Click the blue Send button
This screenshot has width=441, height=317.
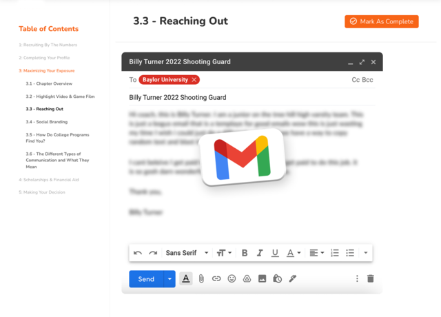[x=146, y=279]
